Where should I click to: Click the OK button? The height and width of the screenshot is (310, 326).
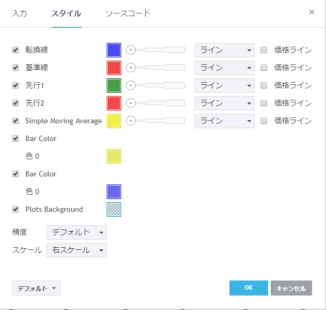point(248,288)
